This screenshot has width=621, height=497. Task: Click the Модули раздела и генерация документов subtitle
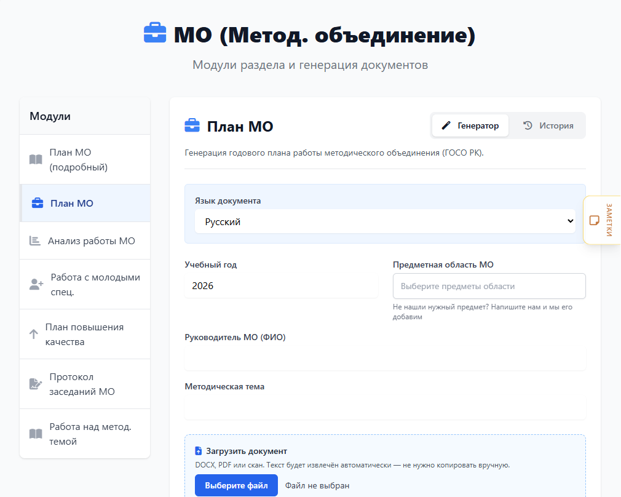(x=310, y=65)
